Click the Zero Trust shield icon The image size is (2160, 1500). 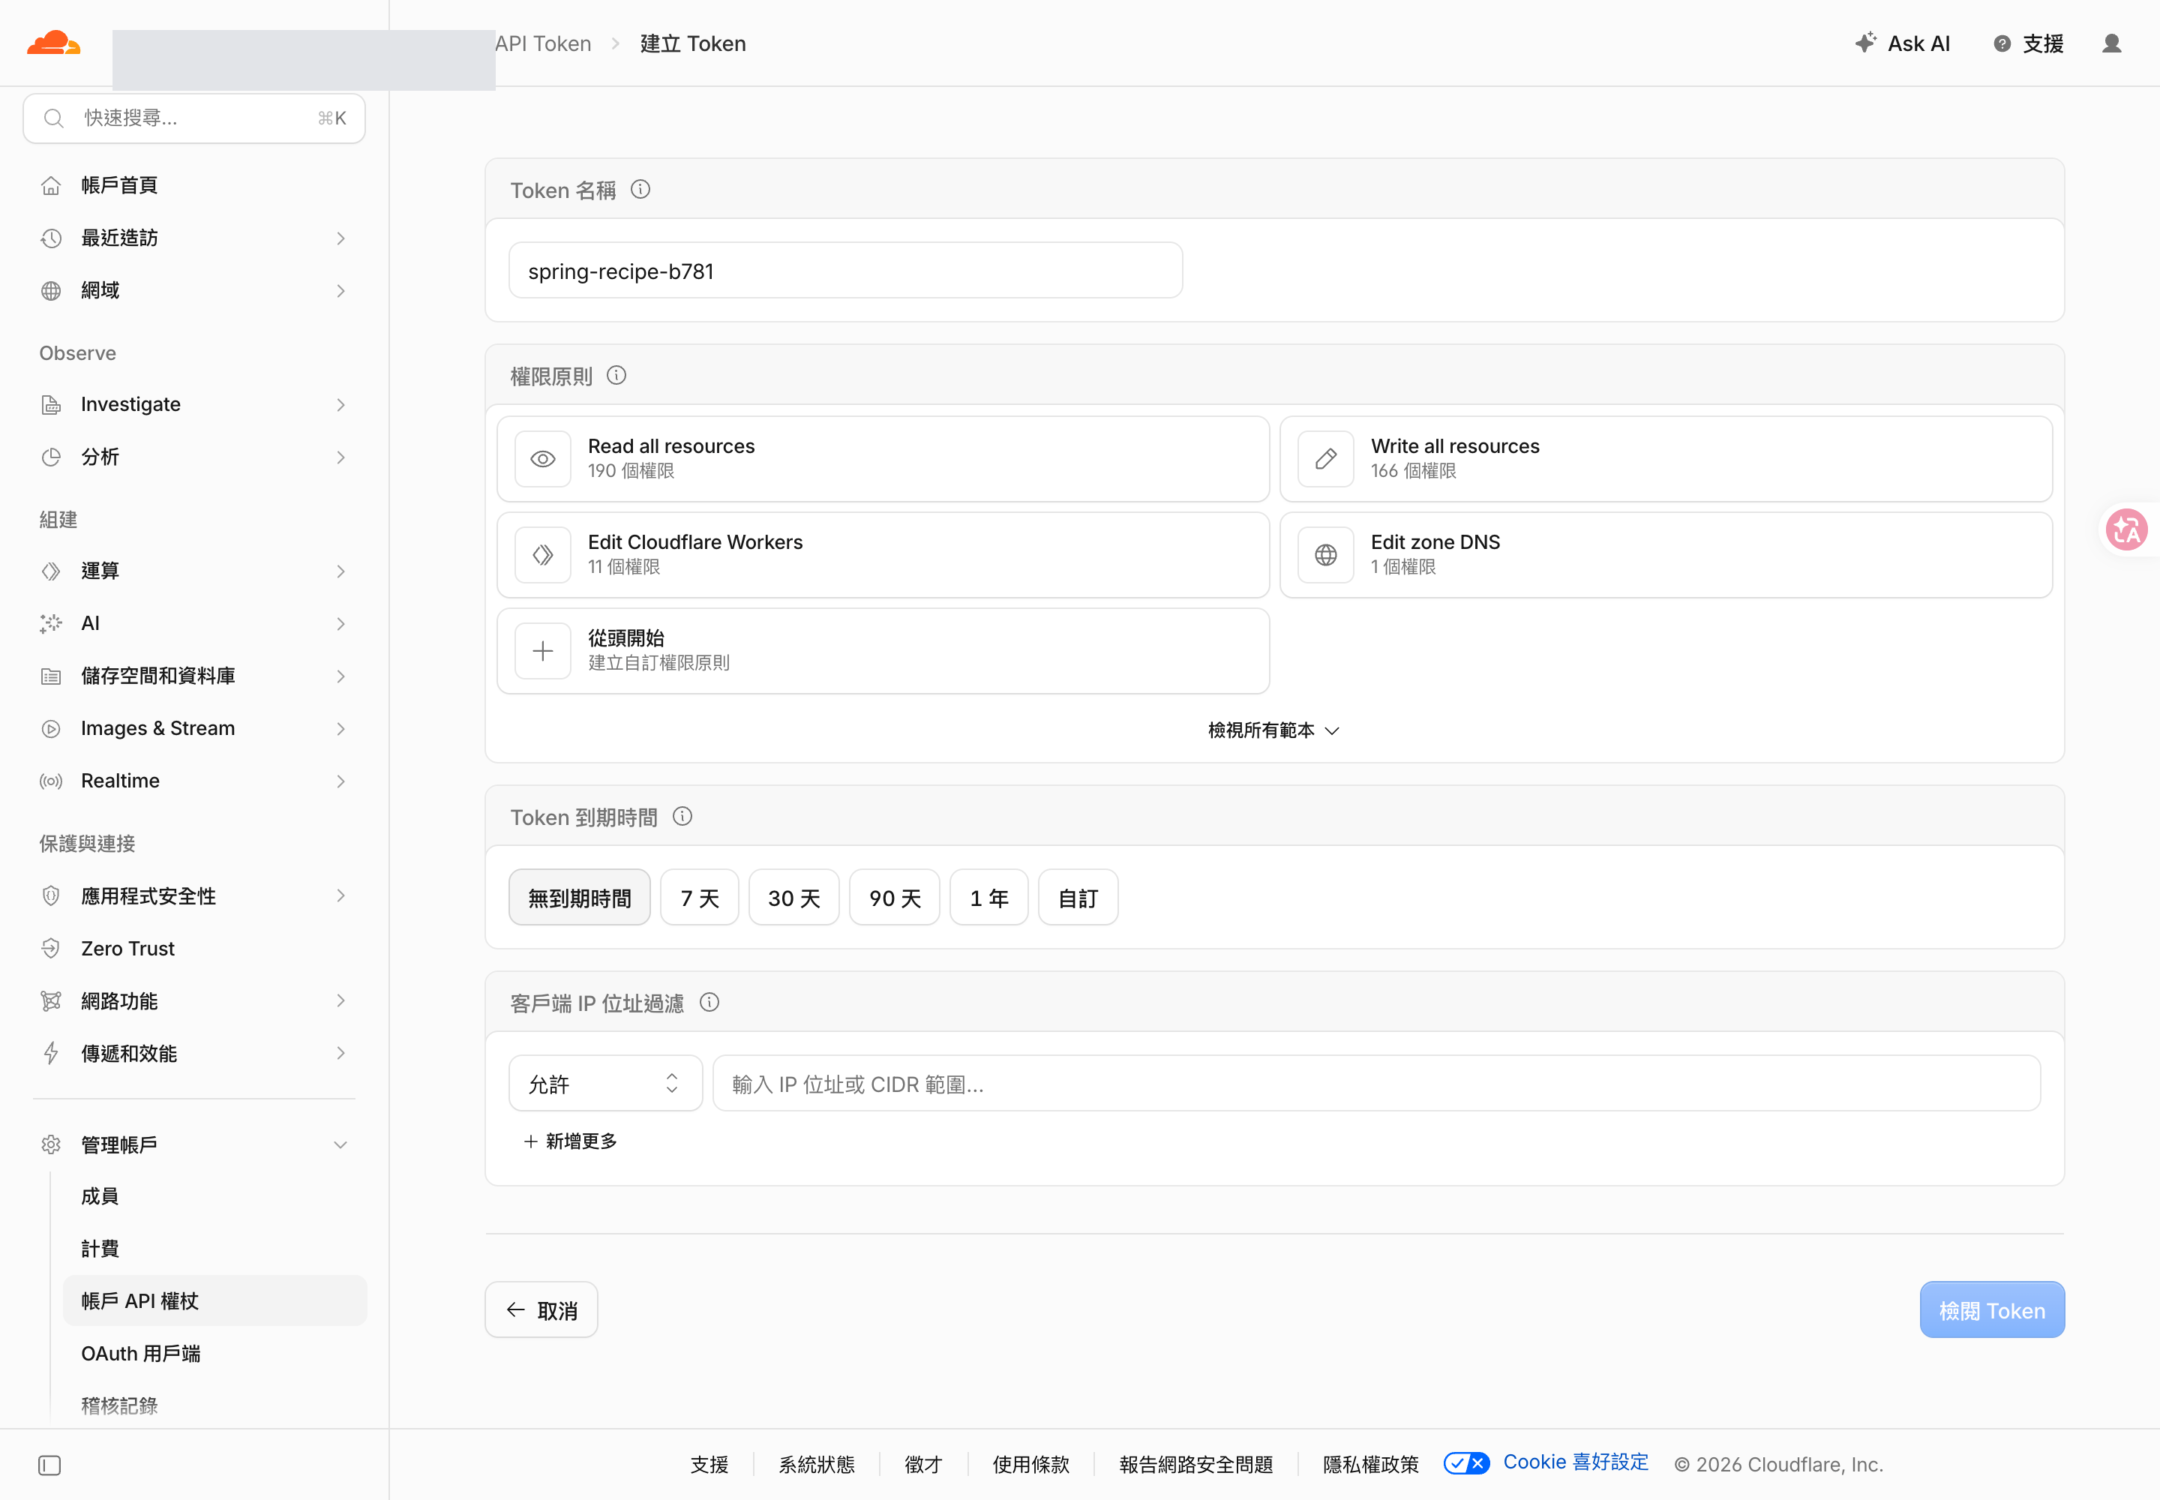point(51,948)
